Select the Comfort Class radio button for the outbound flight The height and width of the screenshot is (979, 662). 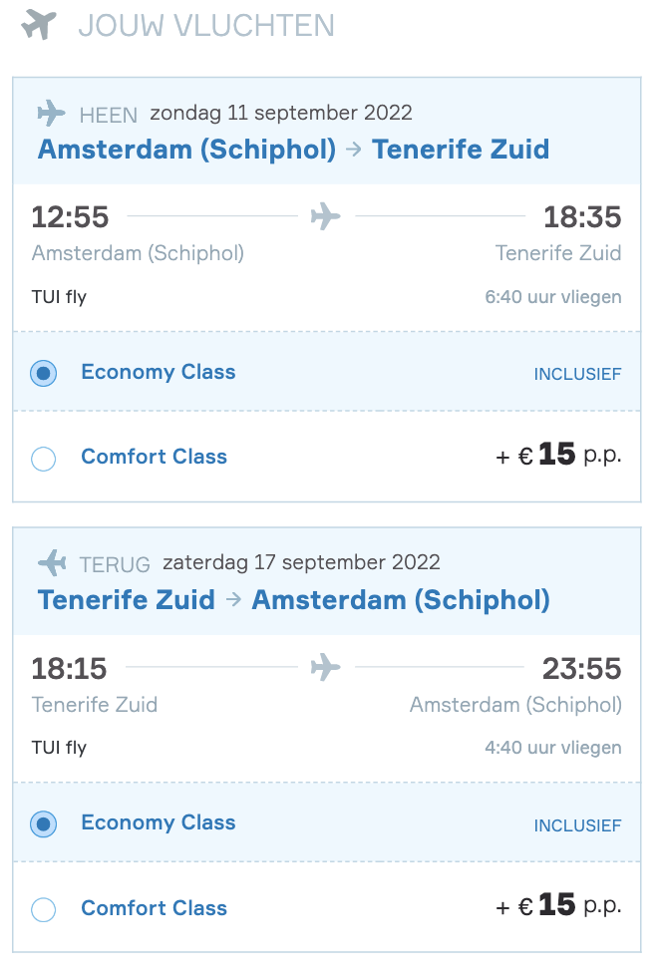pyautogui.click(x=44, y=459)
